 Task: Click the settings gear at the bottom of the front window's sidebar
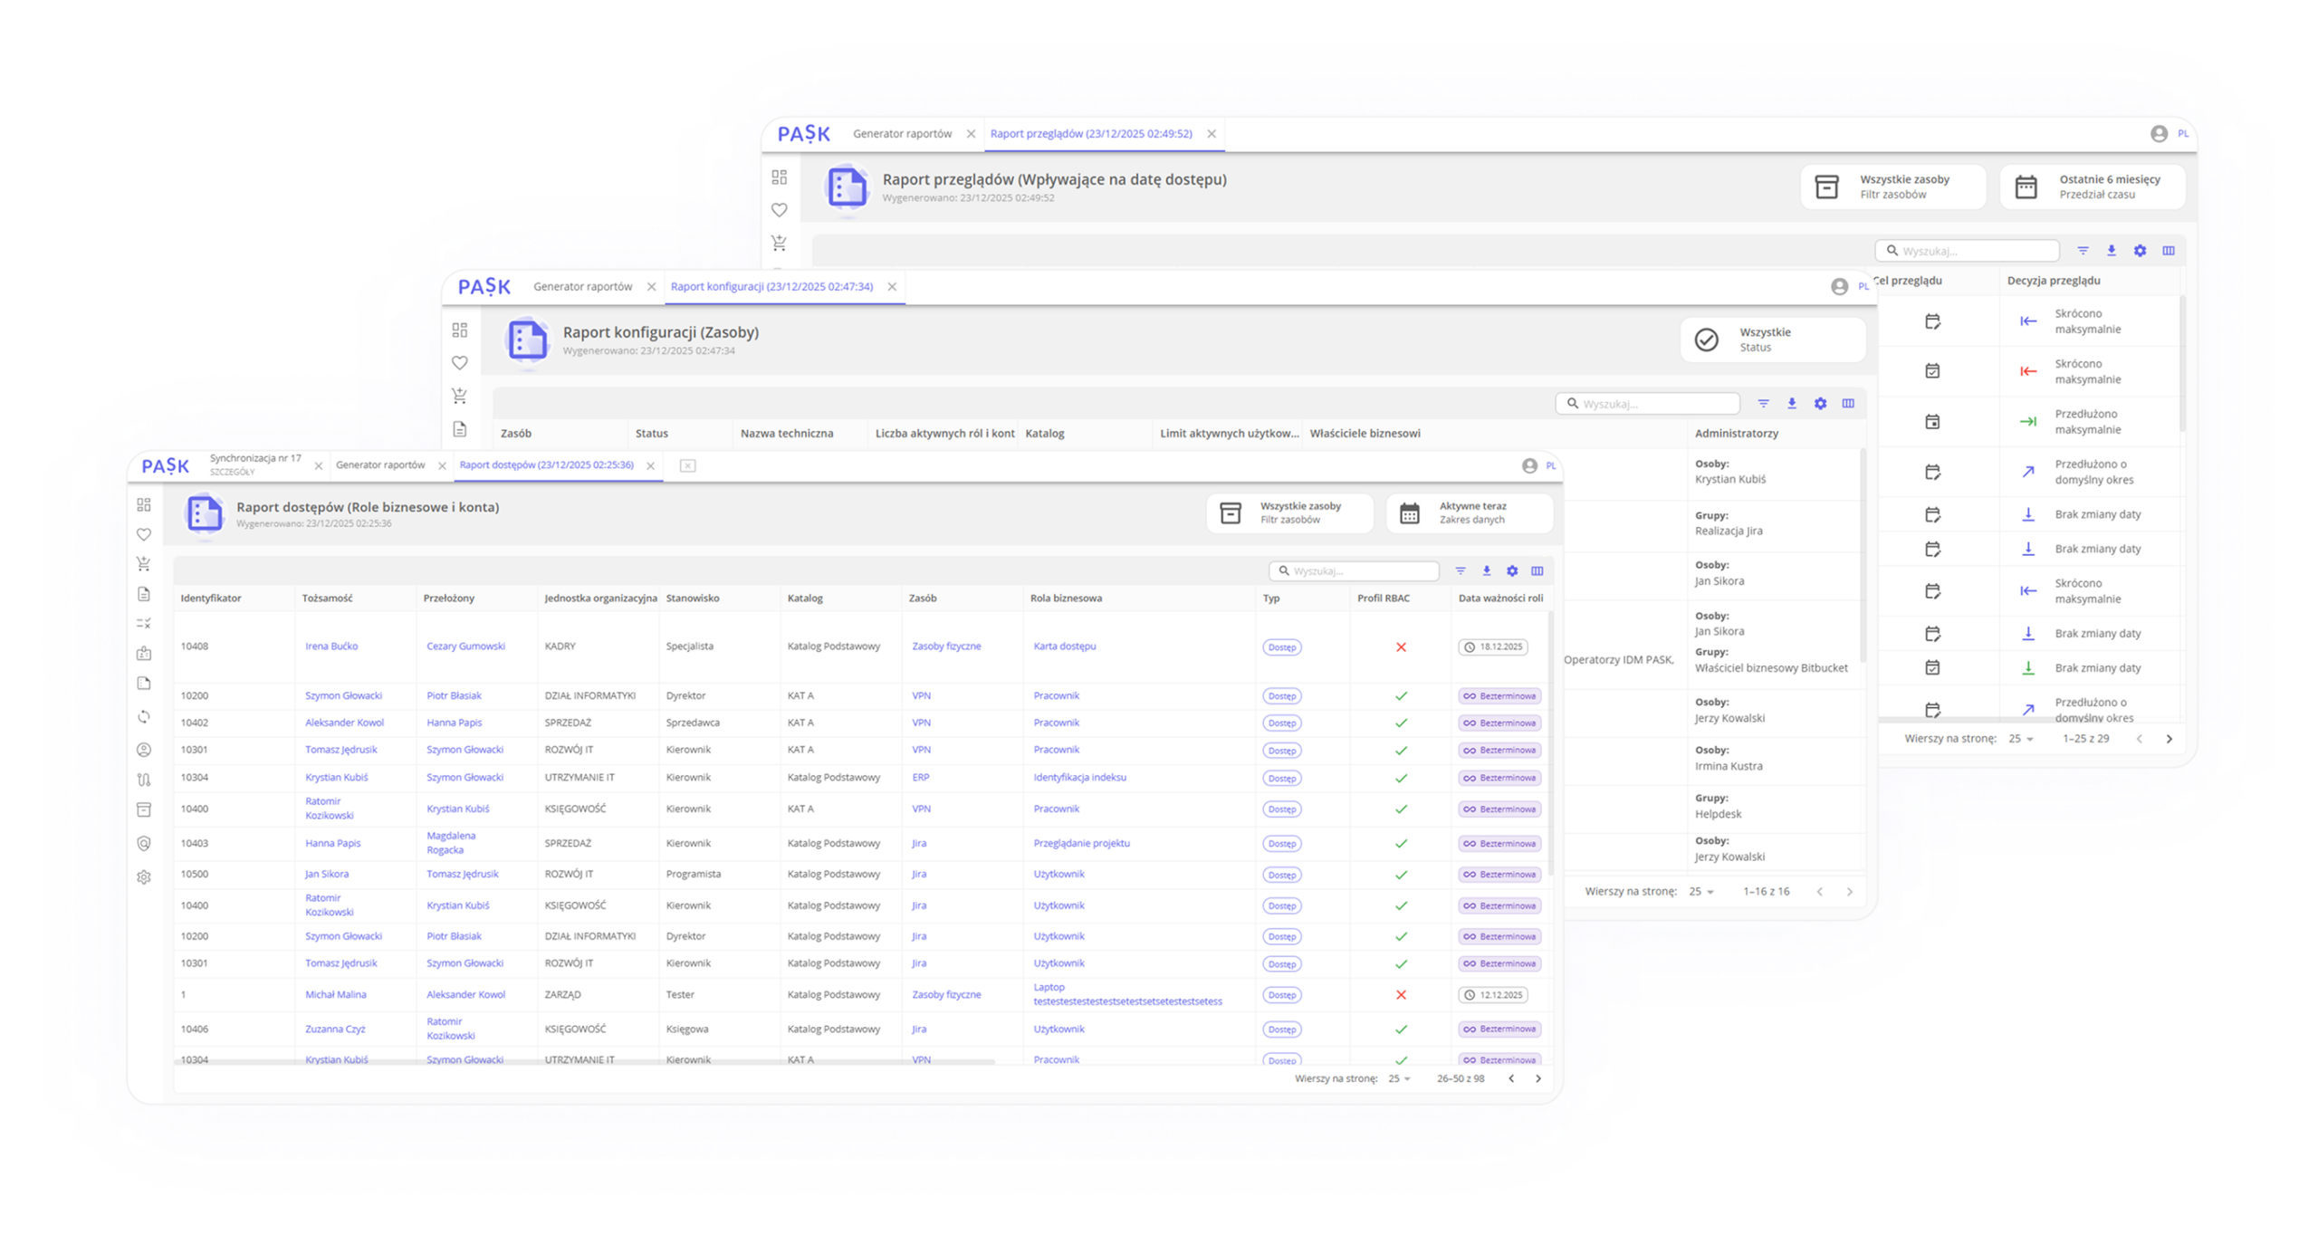[143, 876]
